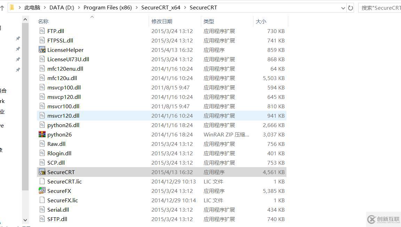The height and width of the screenshot is (227, 401).
Task: Expand chevron after DATA (D:) breadcrumb
Action: (x=79, y=8)
